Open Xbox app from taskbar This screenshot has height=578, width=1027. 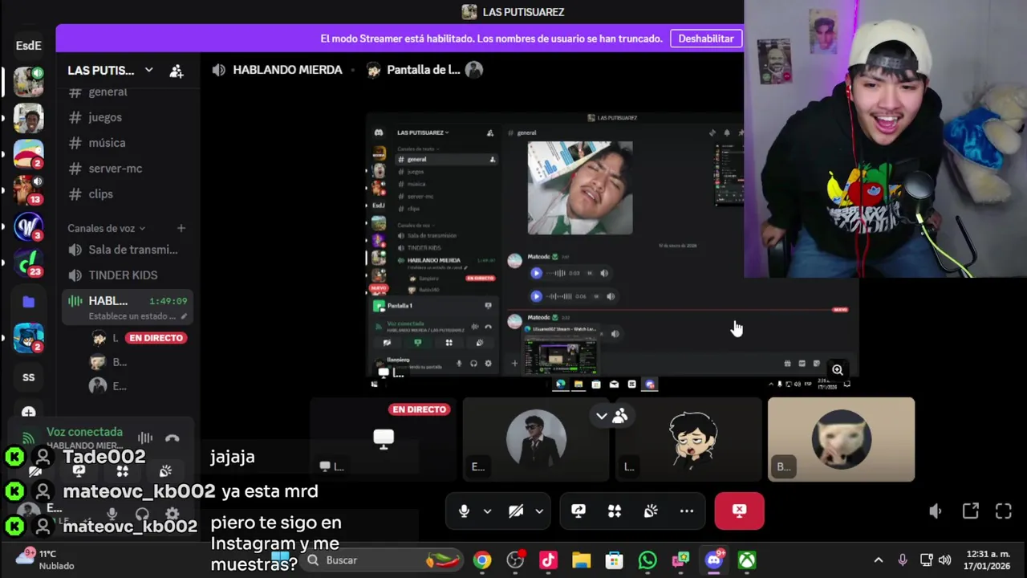click(x=747, y=560)
